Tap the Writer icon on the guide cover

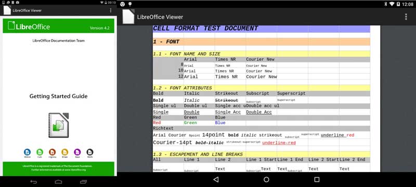click(28, 152)
